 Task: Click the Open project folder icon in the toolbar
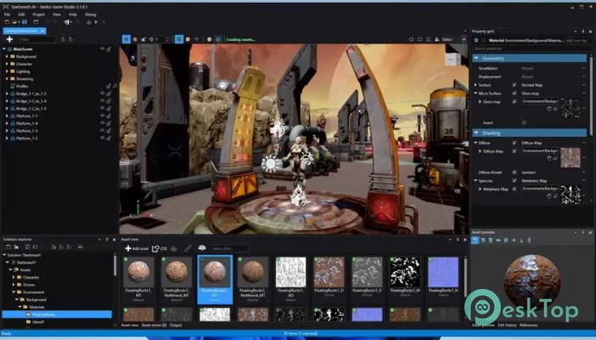pos(14,22)
